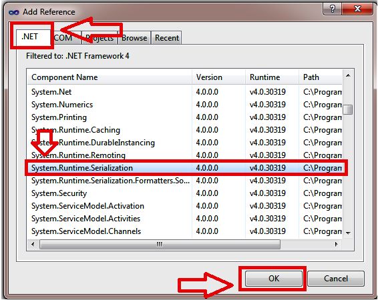378x300 pixels.
Task: Click the Cancel button
Action: pos(335,279)
